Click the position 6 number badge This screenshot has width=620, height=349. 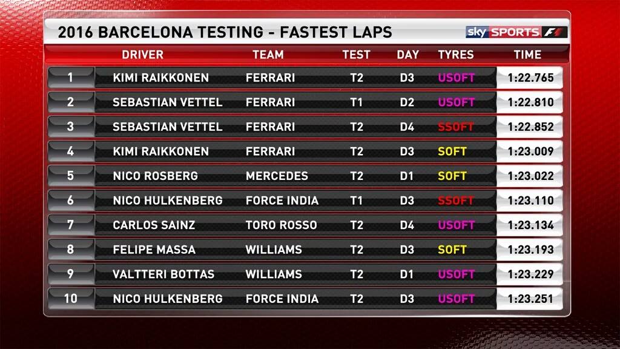[70, 200]
